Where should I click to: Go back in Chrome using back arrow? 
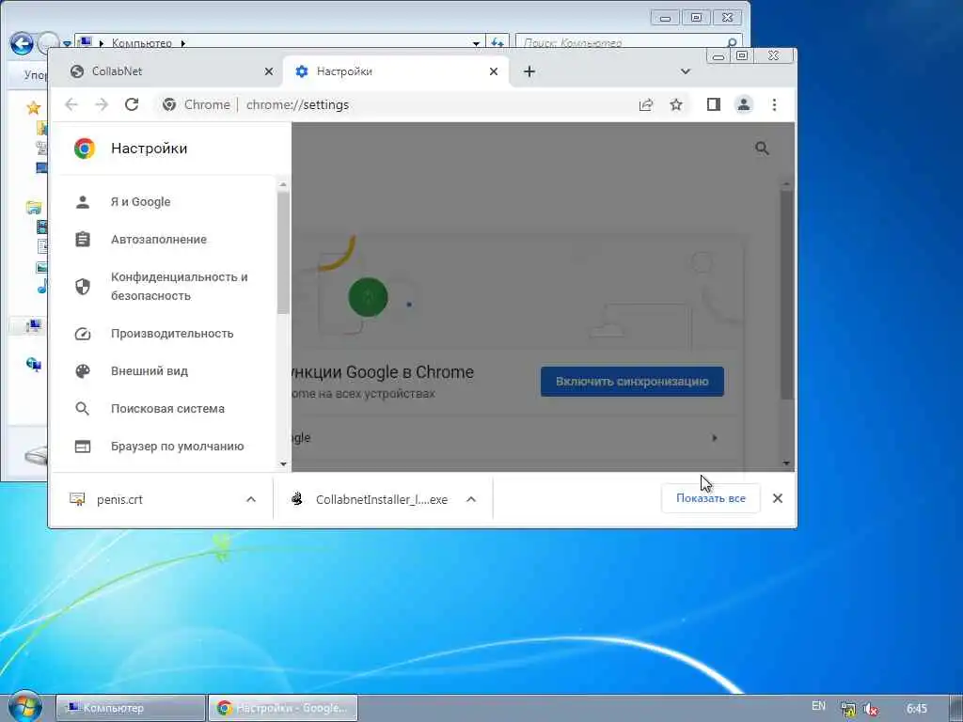[71, 104]
